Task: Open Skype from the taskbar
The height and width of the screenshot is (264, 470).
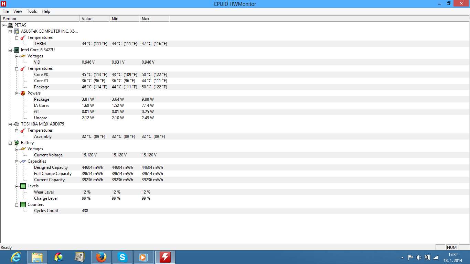Action: [x=122, y=257]
